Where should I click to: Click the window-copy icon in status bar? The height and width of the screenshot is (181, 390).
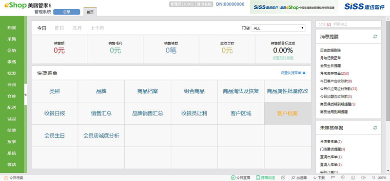353,178
